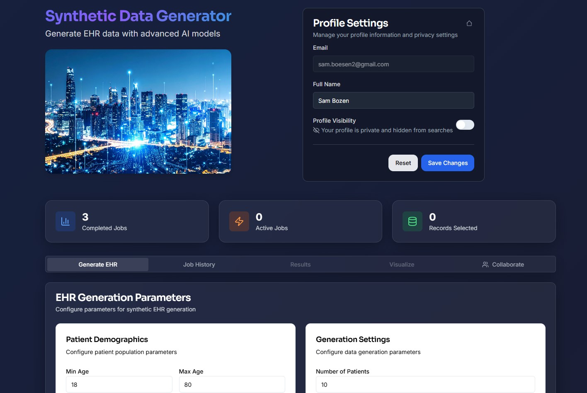Click 'Generate EHR data with advanced AI models' subtitle
The width and height of the screenshot is (587, 393).
tap(133, 34)
